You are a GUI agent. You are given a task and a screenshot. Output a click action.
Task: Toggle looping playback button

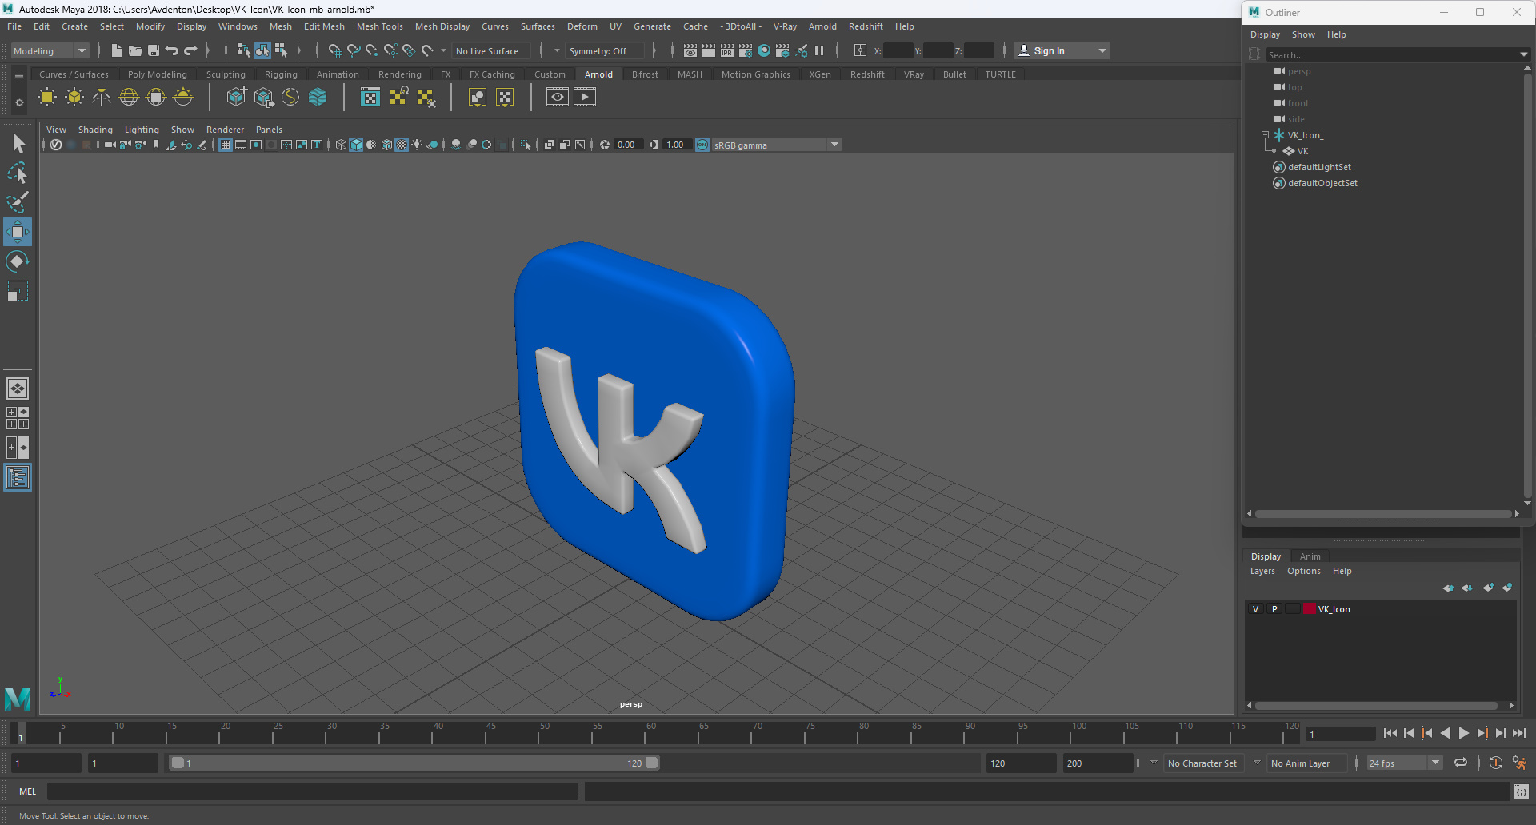click(1461, 763)
